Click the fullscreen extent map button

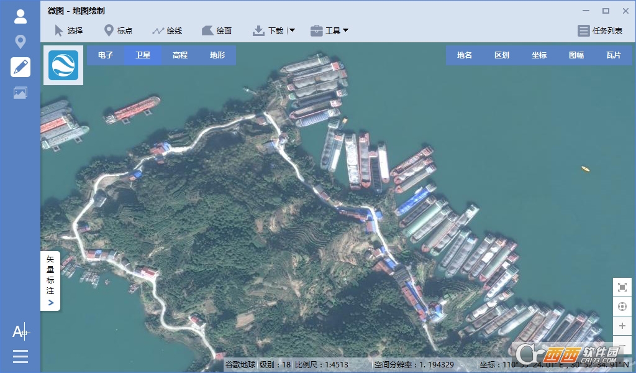[622, 287]
